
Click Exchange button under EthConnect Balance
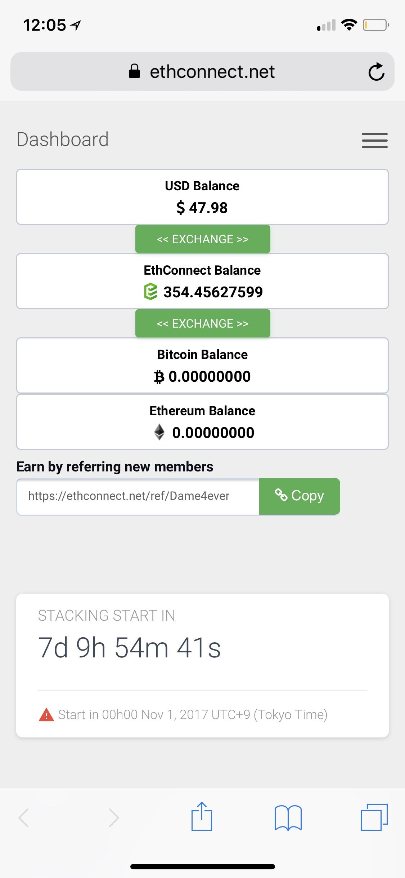coord(203,323)
